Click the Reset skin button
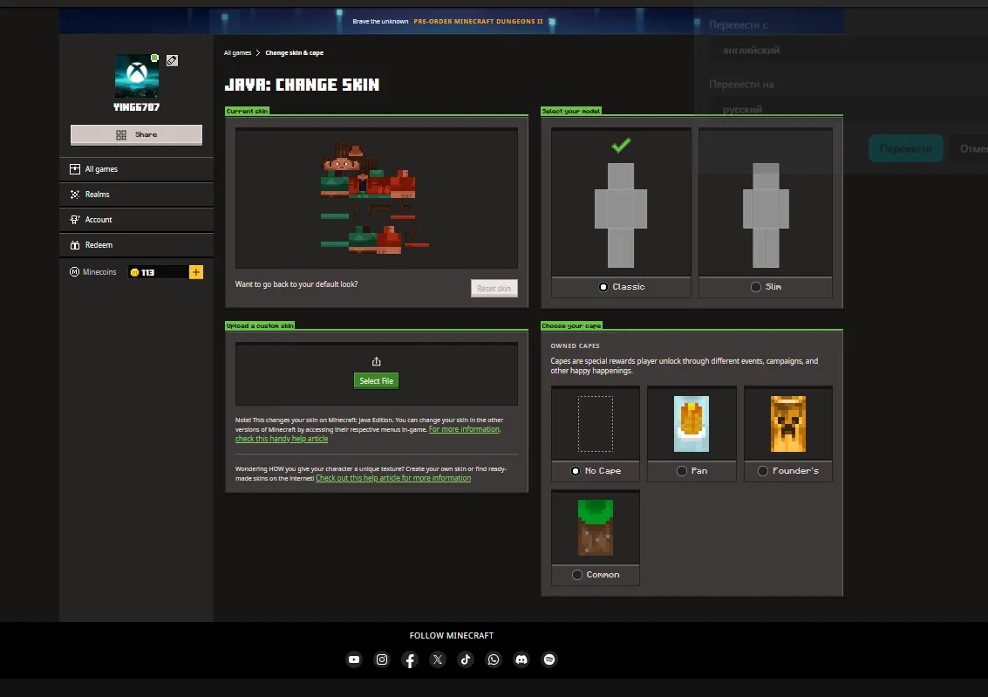 coord(494,288)
